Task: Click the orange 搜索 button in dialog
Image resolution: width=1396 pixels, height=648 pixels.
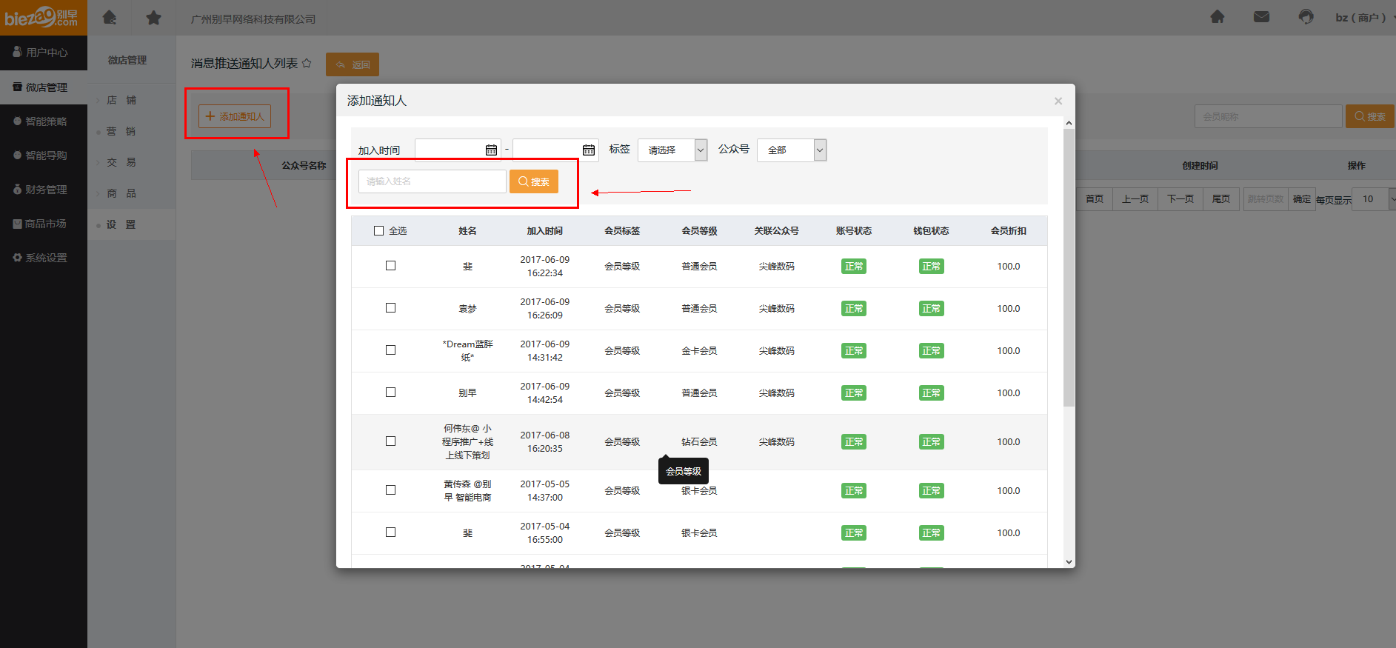Action: click(533, 181)
